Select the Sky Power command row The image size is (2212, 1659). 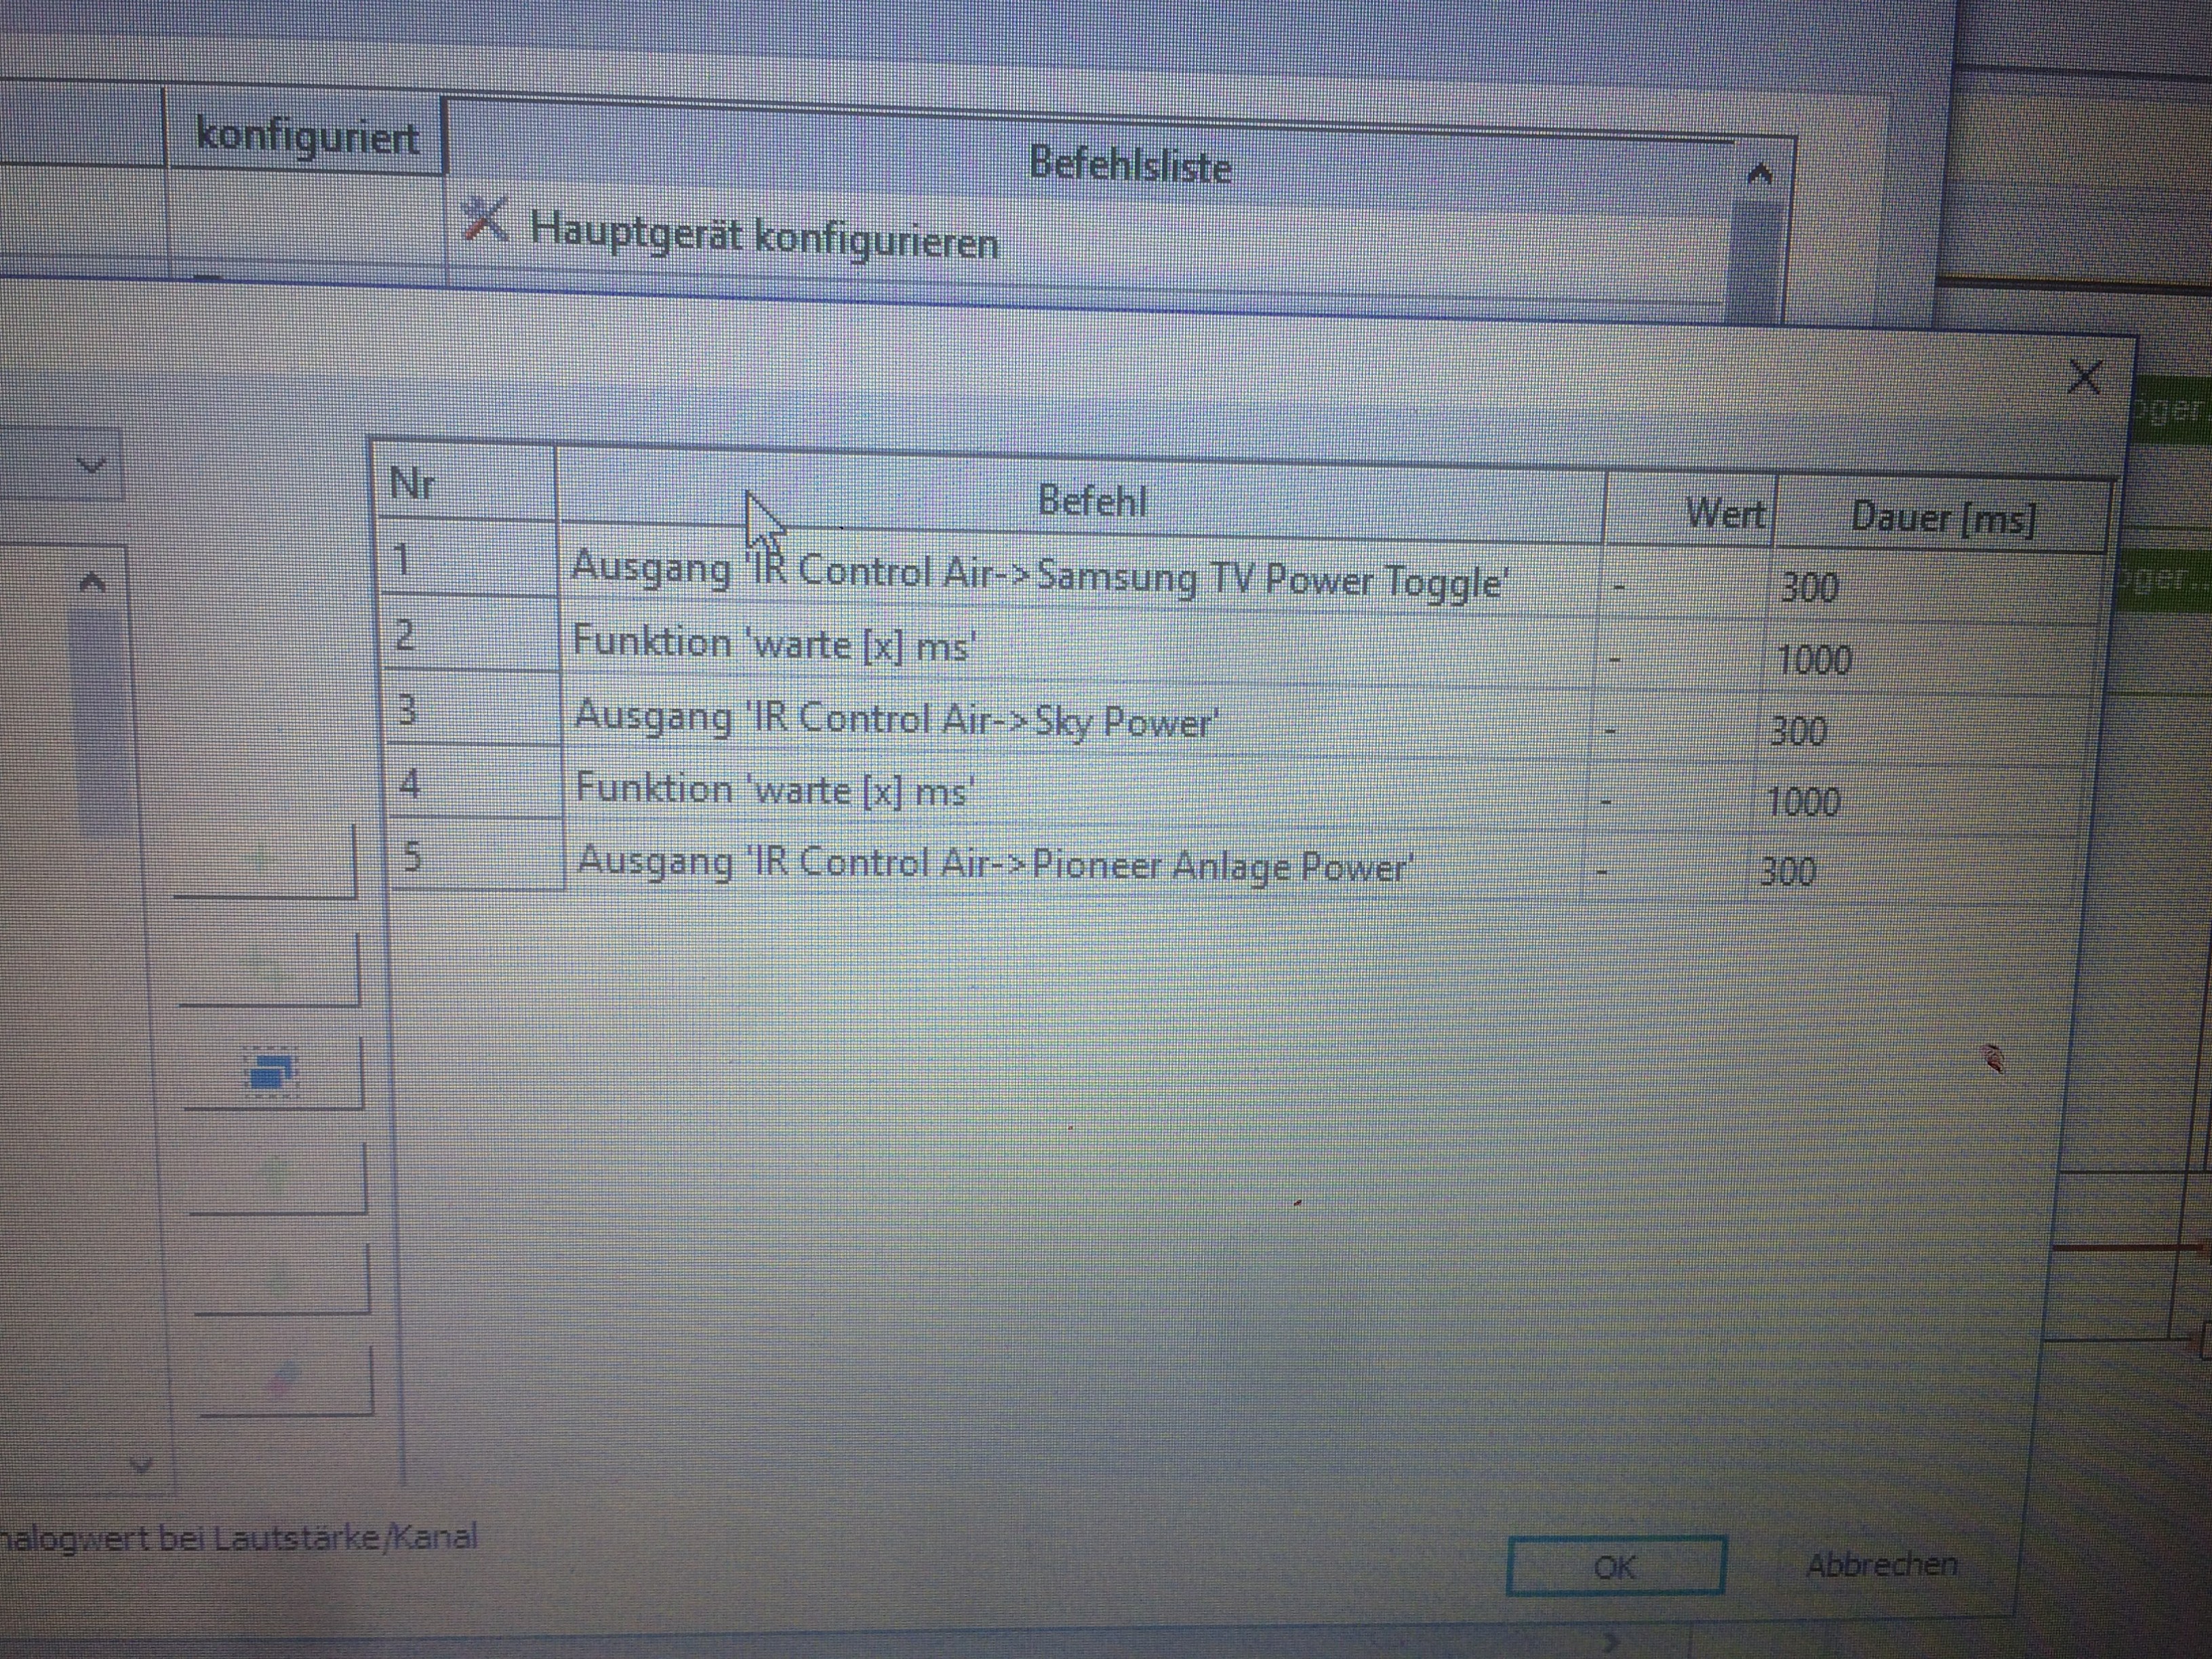(x=895, y=720)
